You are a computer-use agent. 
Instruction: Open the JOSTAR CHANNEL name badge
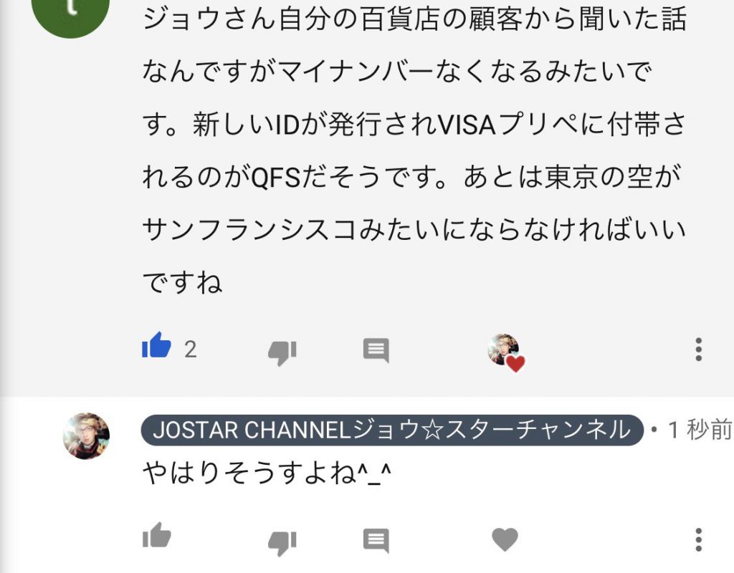tap(392, 430)
